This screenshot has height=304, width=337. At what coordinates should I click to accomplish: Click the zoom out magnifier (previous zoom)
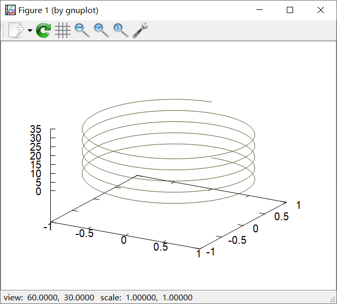82,30
